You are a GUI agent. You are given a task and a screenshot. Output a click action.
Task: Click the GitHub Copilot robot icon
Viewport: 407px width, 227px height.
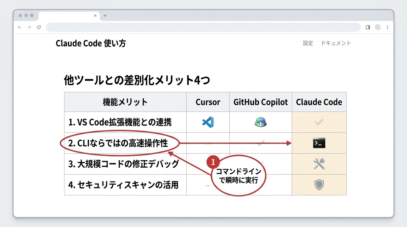260,122
